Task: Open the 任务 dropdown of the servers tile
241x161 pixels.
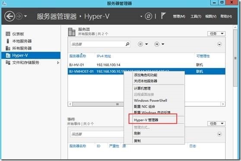Action: coord(216,34)
